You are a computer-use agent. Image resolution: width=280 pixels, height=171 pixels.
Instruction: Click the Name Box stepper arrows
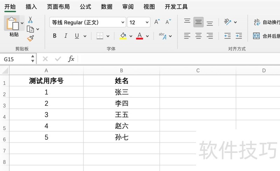(33, 59)
